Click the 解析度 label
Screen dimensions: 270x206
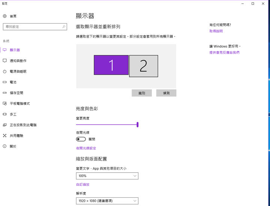pyautogui.click(x=81, y=193)
